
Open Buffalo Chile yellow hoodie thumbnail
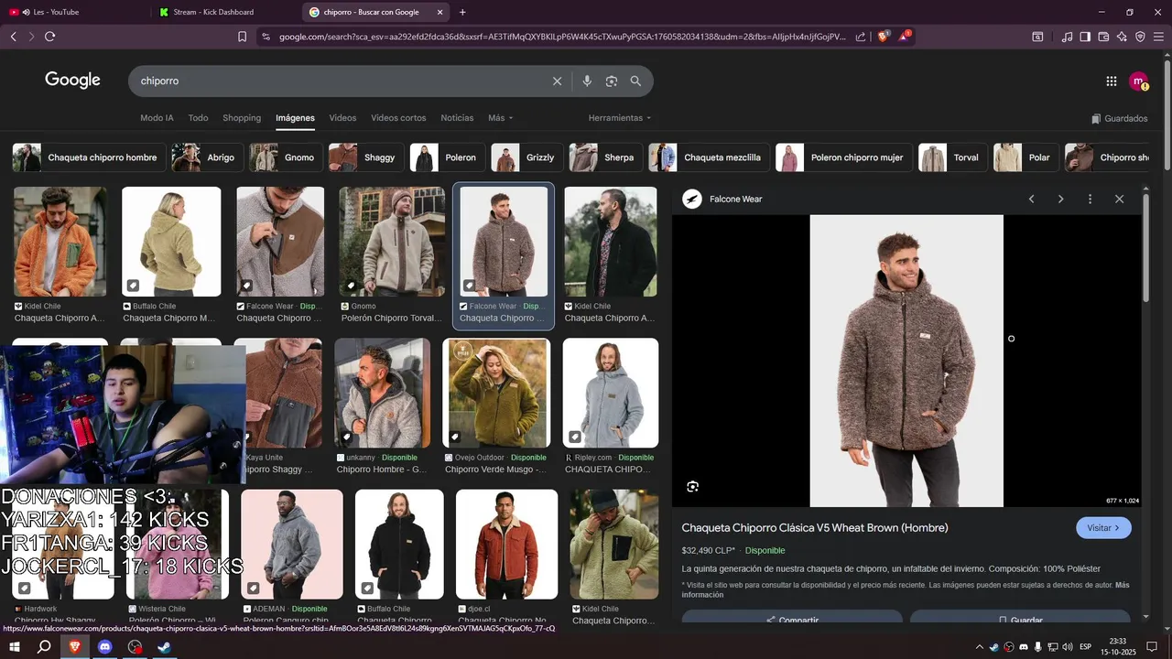[171, 242]
